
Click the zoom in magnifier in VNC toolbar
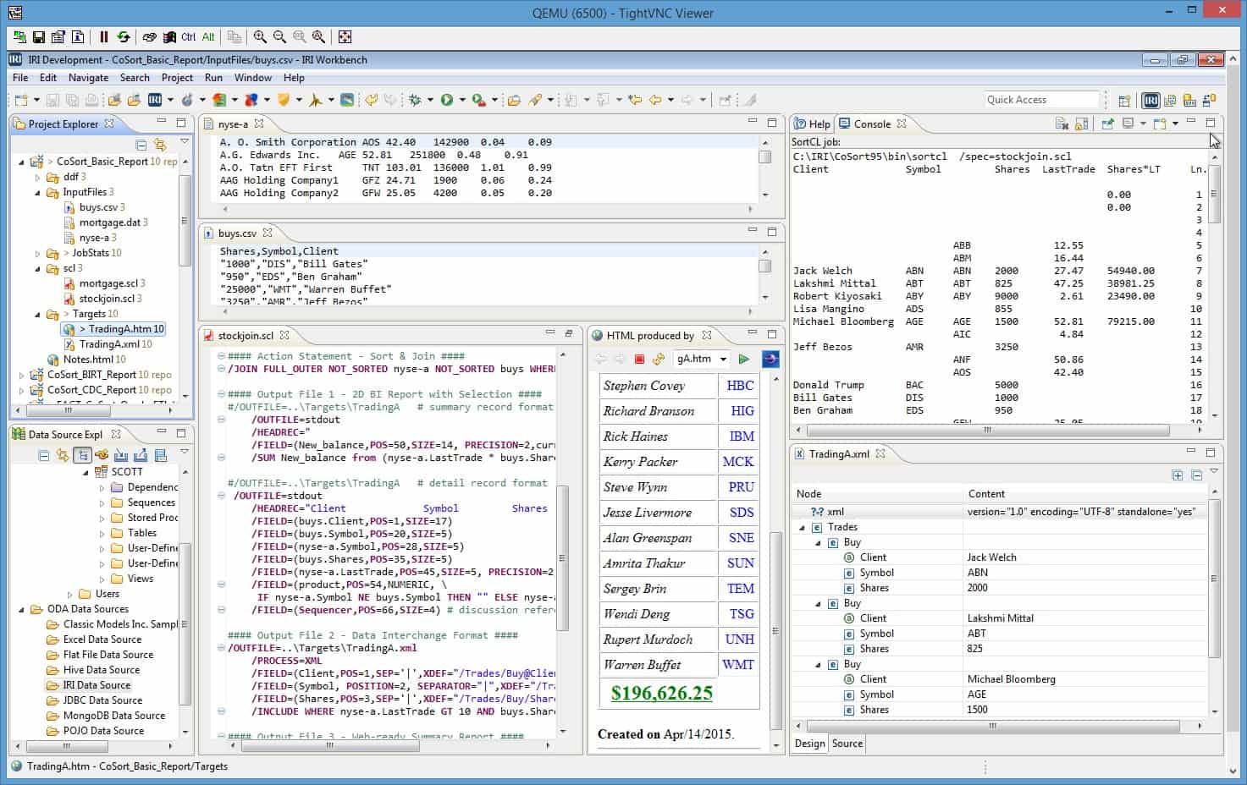point(260,37)
